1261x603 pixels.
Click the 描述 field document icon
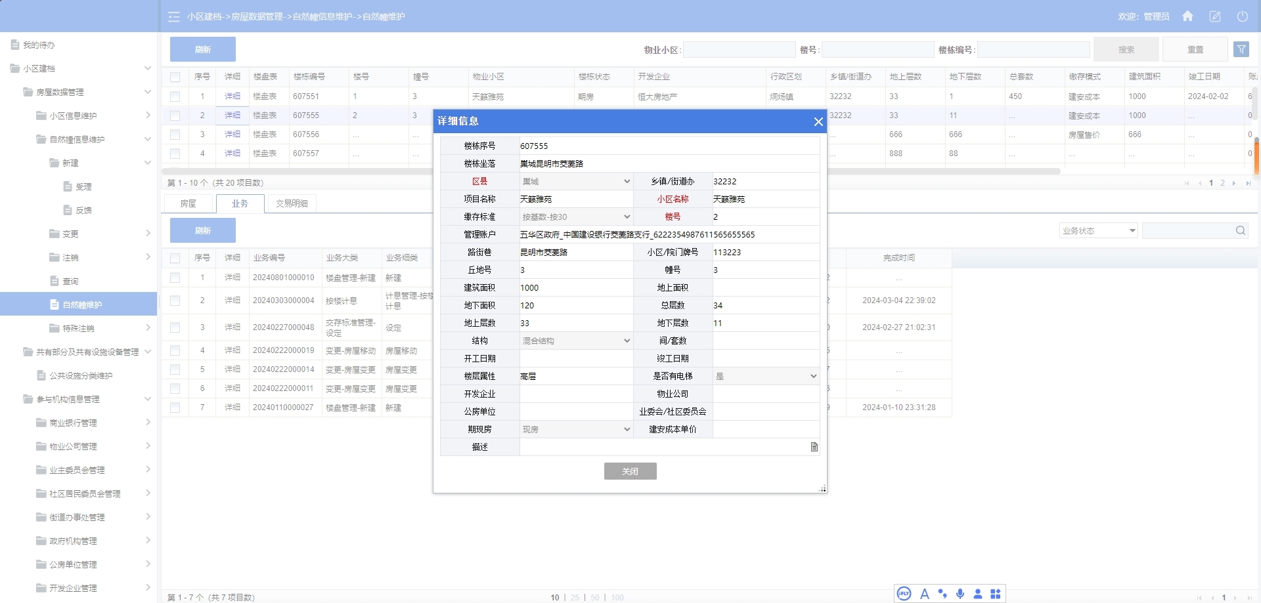point(814,447)
